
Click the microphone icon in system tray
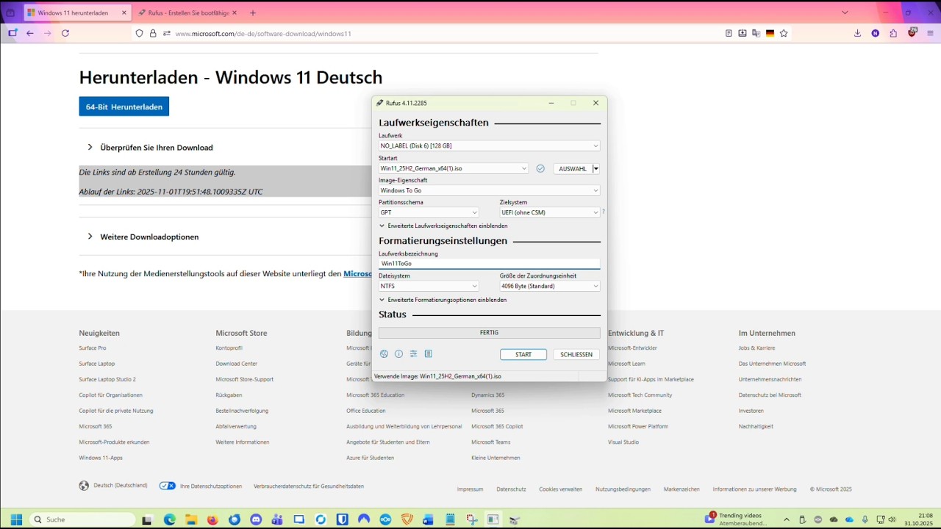coord(865,519)
